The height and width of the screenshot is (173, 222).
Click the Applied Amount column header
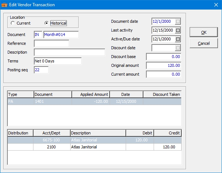(91, 94)
